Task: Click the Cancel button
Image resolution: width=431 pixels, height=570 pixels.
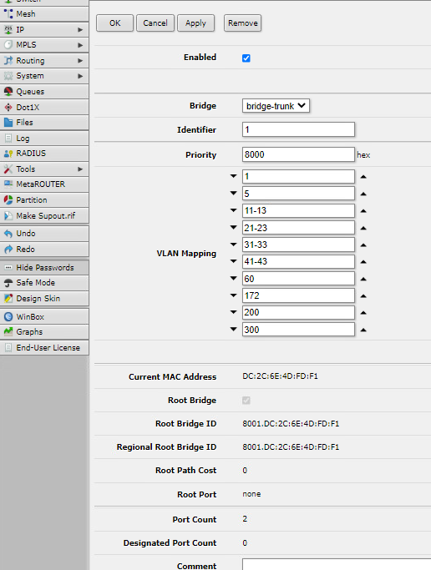Action: click(155, 23)
